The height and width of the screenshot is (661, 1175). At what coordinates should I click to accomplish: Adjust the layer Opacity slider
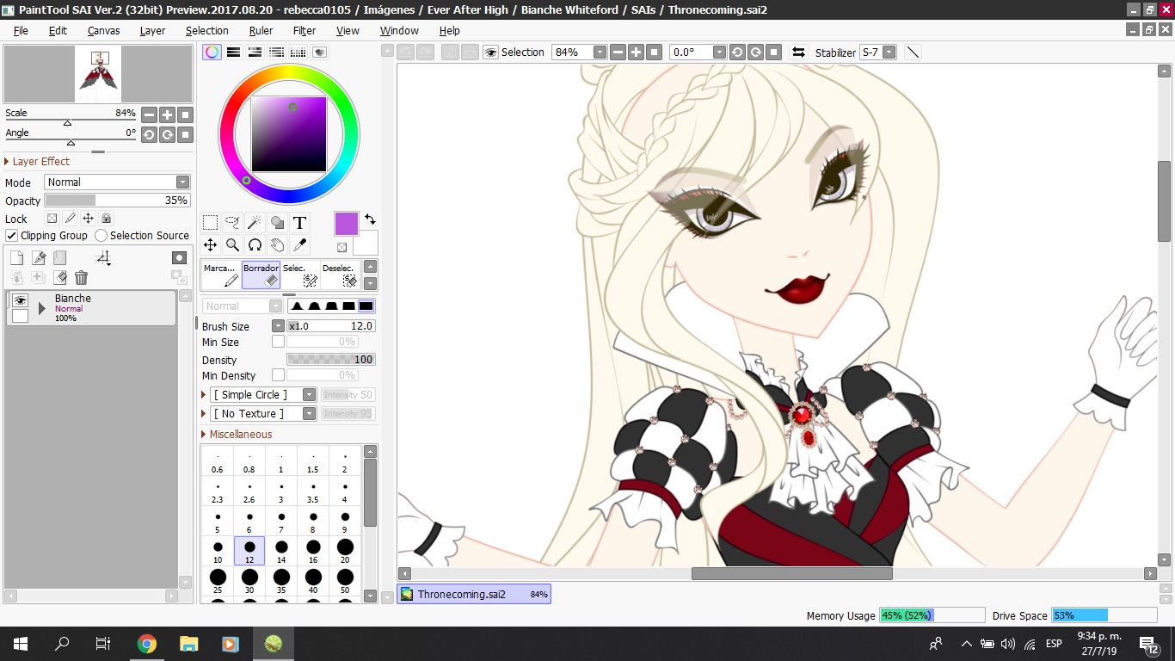pyautogui.click(x=117, y=201)
